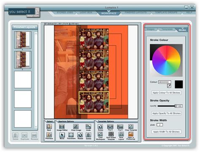Screen dimensions: 200x152
Task: Select the first finished layout thumbnail
Action: 23,40
